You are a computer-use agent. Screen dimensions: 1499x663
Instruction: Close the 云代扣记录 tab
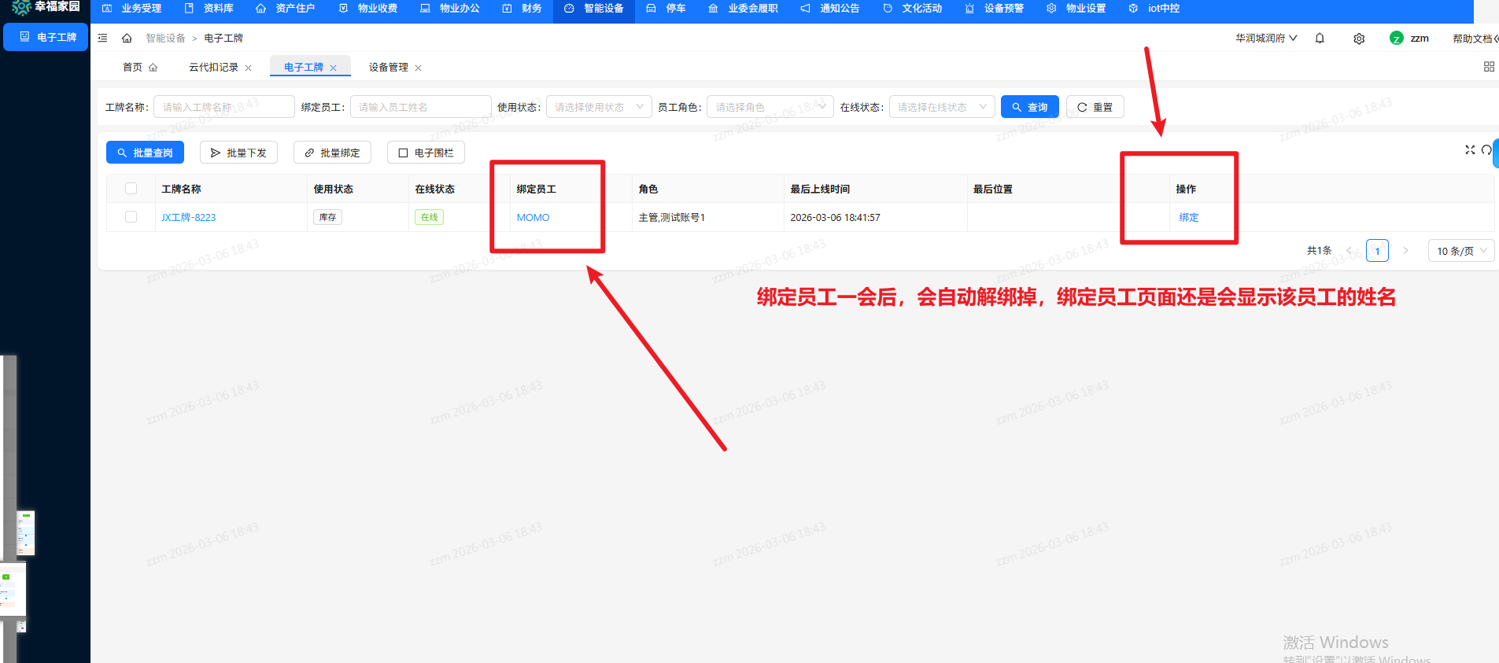pyautogui.click(x=249, y=68)
